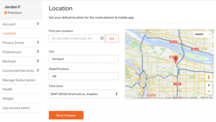
Task: Click the map fullscreen icon
Action: 208,44
